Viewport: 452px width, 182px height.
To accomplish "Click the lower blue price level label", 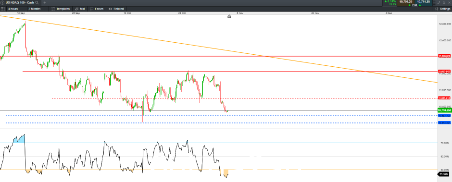I will coord(444,122).
